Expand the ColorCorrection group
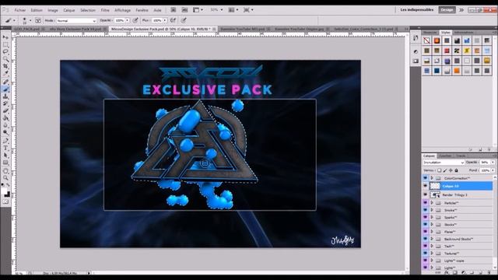Viewport: 498px width, 280px height. click(432, 178)
